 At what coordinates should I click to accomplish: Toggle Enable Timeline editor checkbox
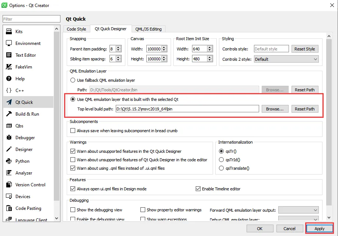click(x=198, y=189)
